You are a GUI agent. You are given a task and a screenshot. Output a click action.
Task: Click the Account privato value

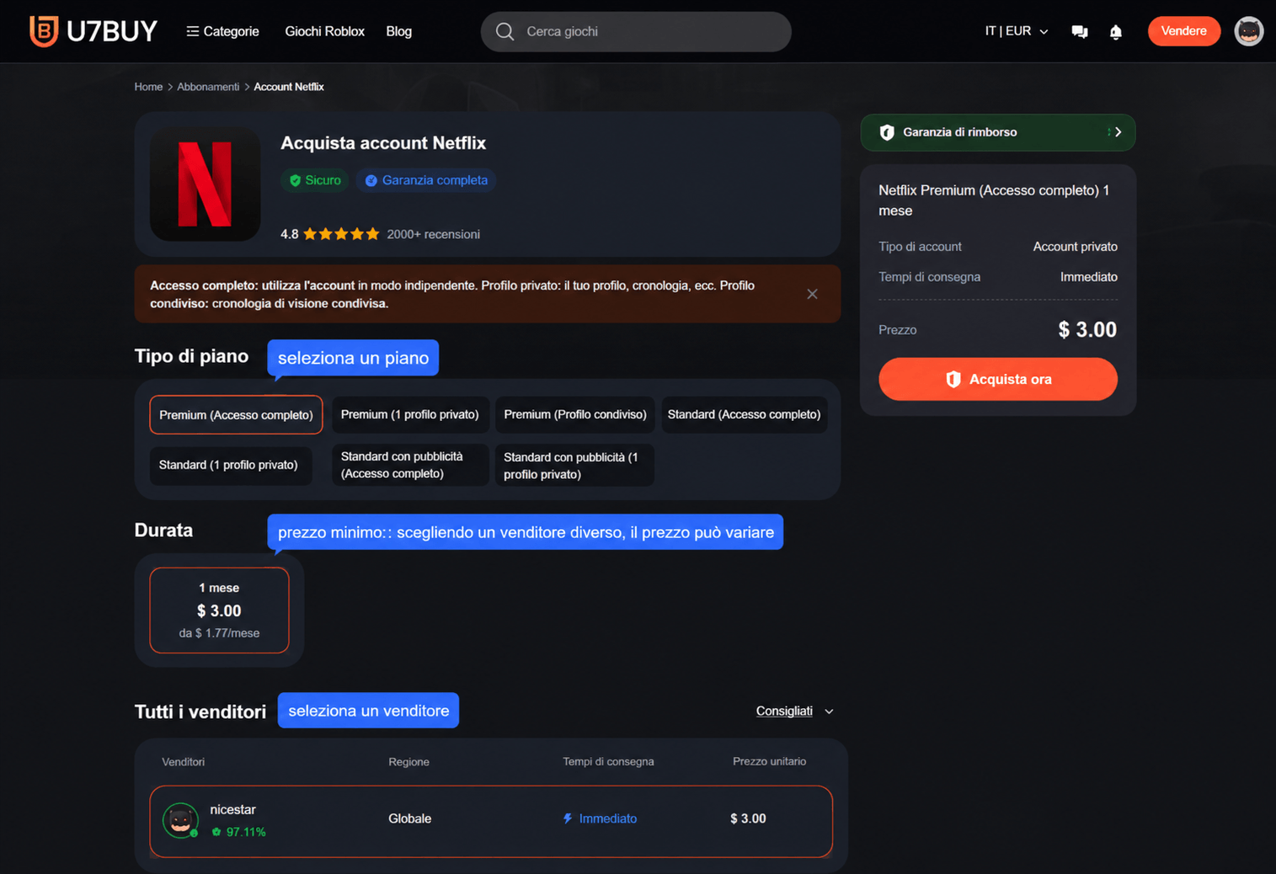pos(1075,247)
